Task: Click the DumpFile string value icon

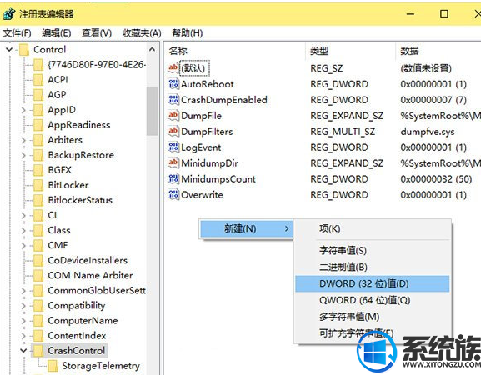Action: [173, 115]
